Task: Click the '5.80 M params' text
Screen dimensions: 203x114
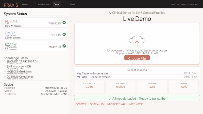Action: [13, 37]
